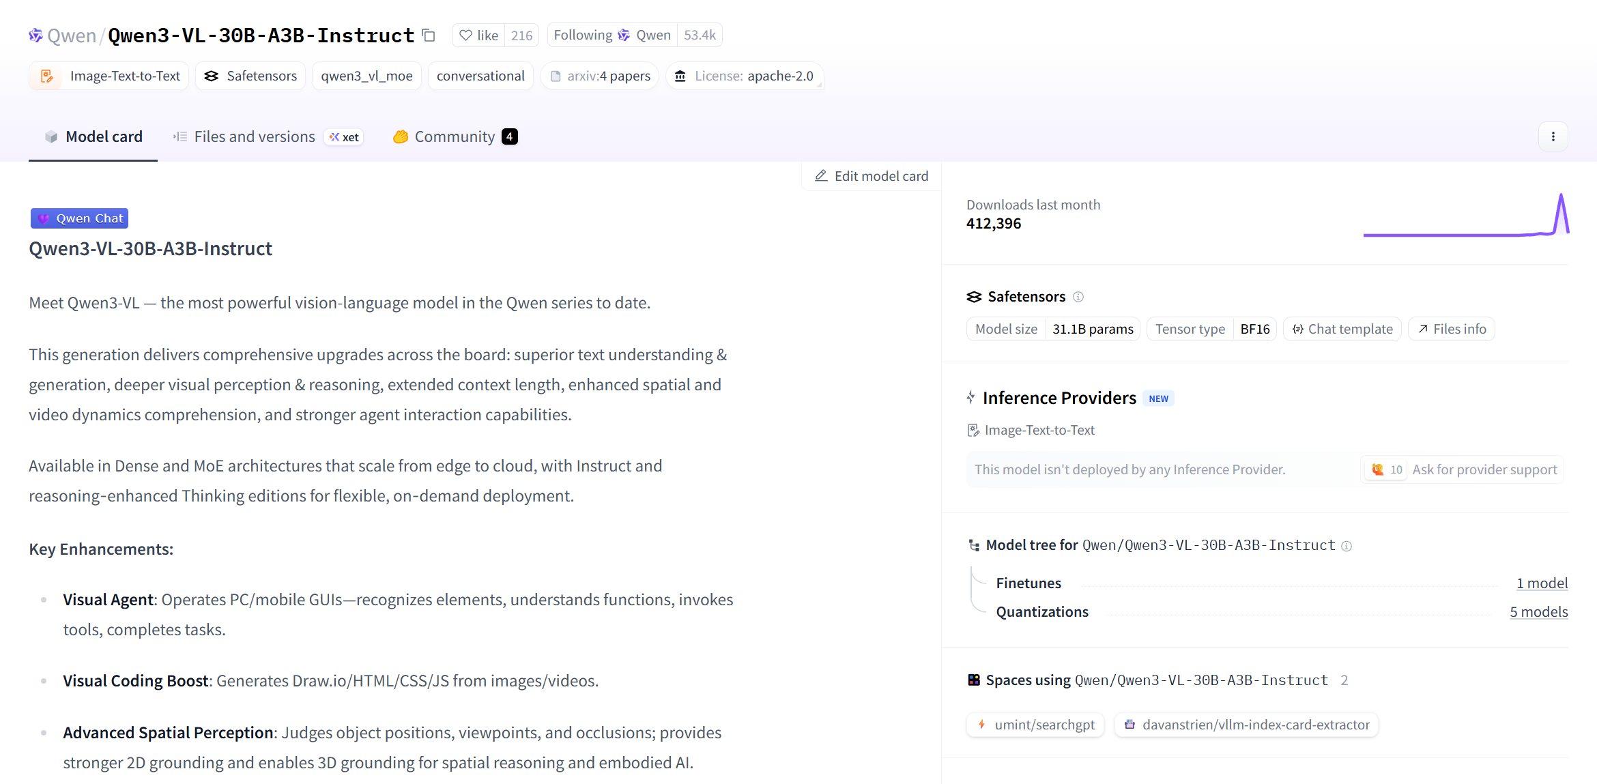Click Model tree info icon

[x=1347, y=546]
